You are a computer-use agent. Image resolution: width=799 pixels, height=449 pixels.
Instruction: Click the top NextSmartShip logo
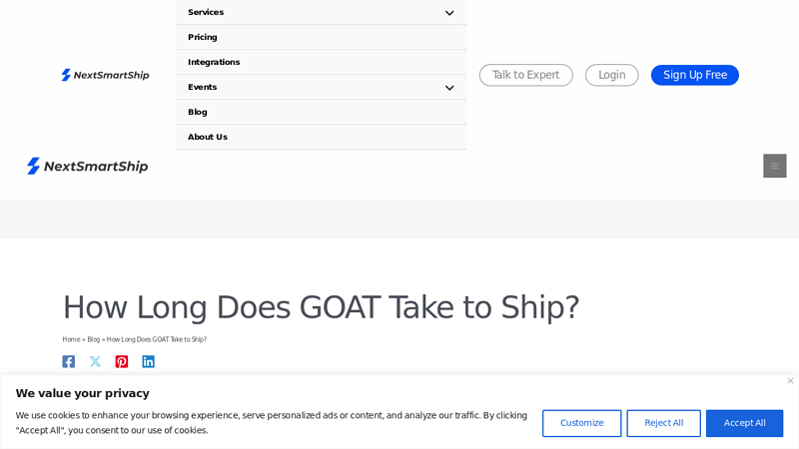105,75
